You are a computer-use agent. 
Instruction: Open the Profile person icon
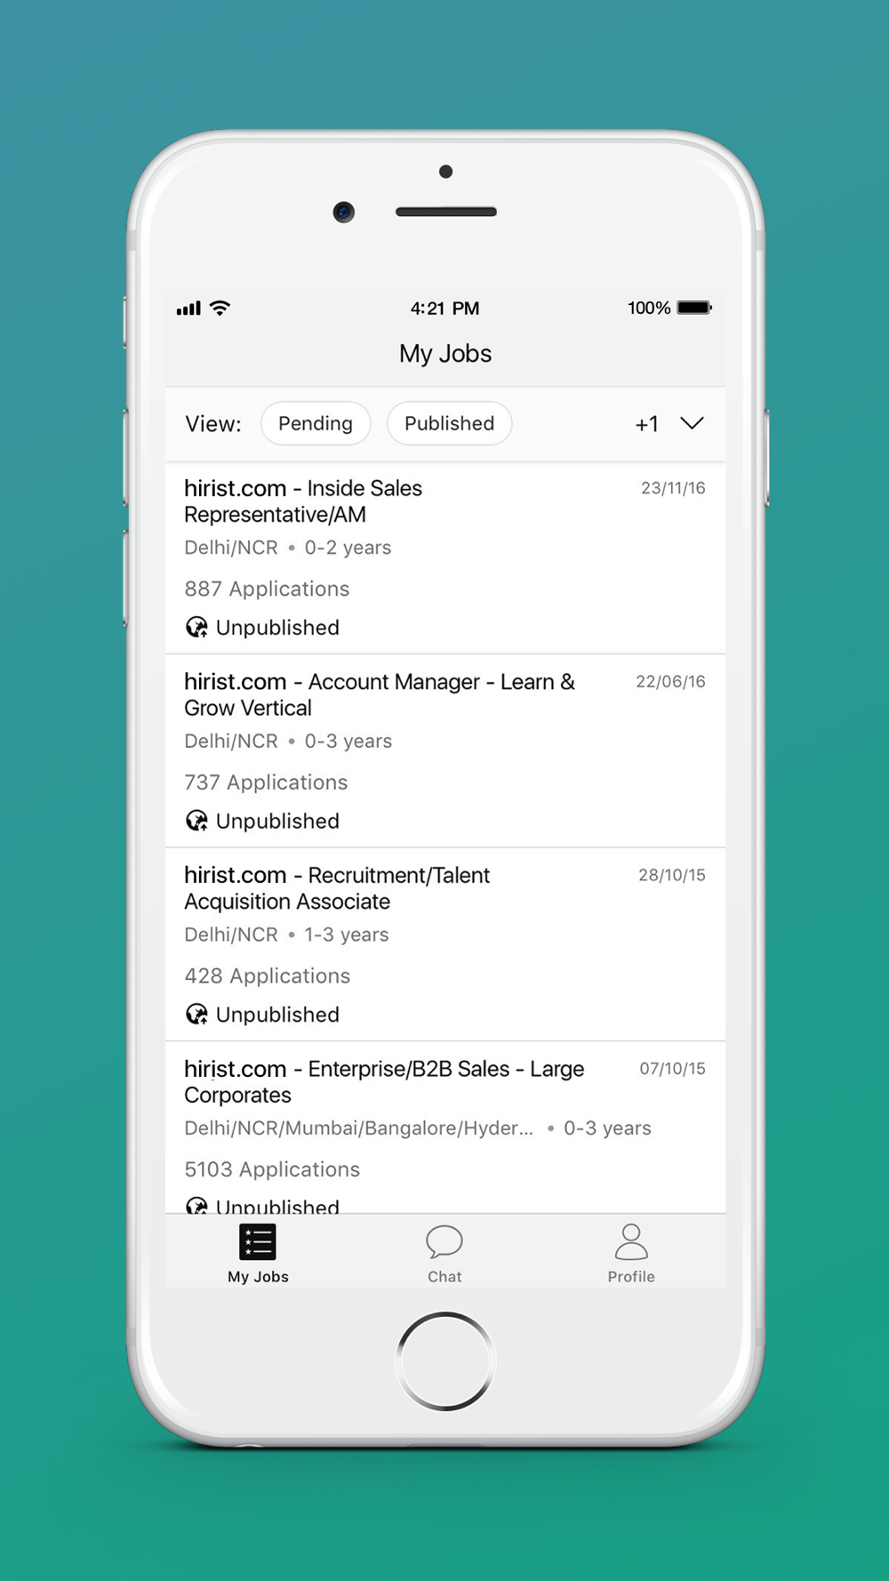[631, 1241]
